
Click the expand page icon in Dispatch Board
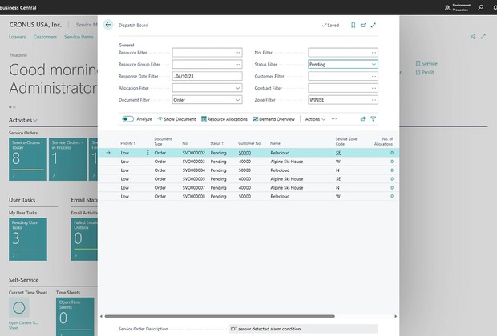pyautogui.click(x=374, y=25)
